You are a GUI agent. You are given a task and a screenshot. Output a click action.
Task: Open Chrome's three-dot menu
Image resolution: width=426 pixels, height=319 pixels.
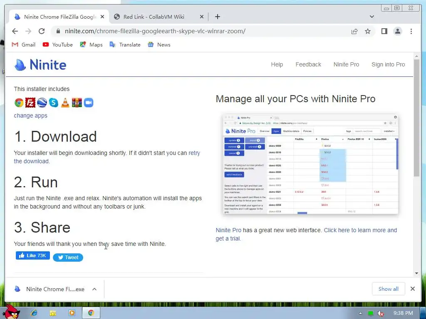(411, 31)
